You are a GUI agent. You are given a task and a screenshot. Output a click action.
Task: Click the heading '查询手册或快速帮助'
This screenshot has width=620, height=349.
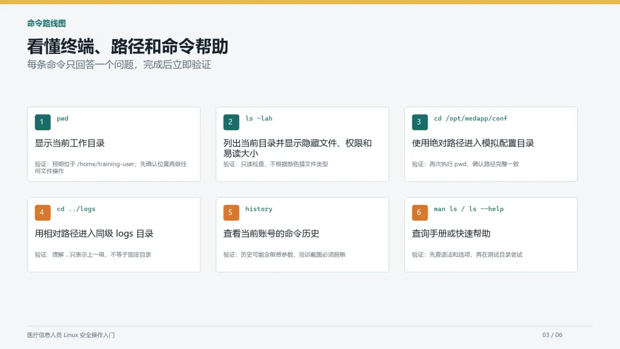click(451, 234)
